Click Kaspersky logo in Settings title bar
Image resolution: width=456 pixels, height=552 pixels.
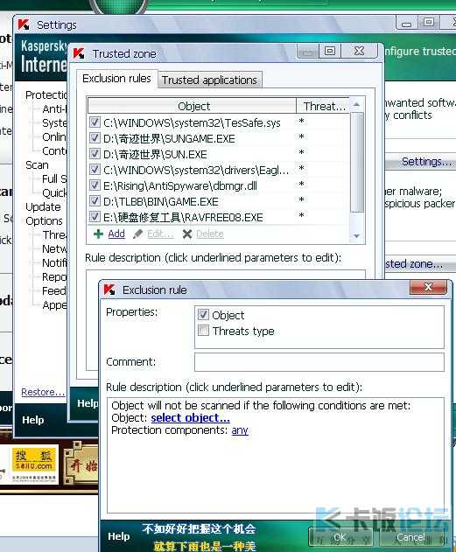coord(24,24)
